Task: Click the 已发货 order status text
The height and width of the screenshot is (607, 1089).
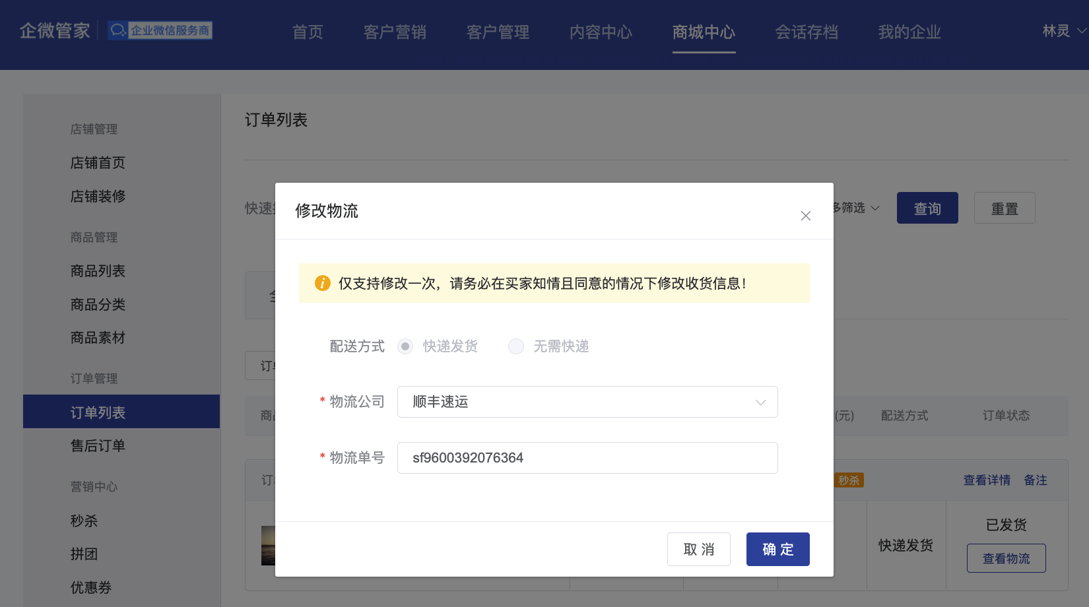Action: coord(1006,525)
